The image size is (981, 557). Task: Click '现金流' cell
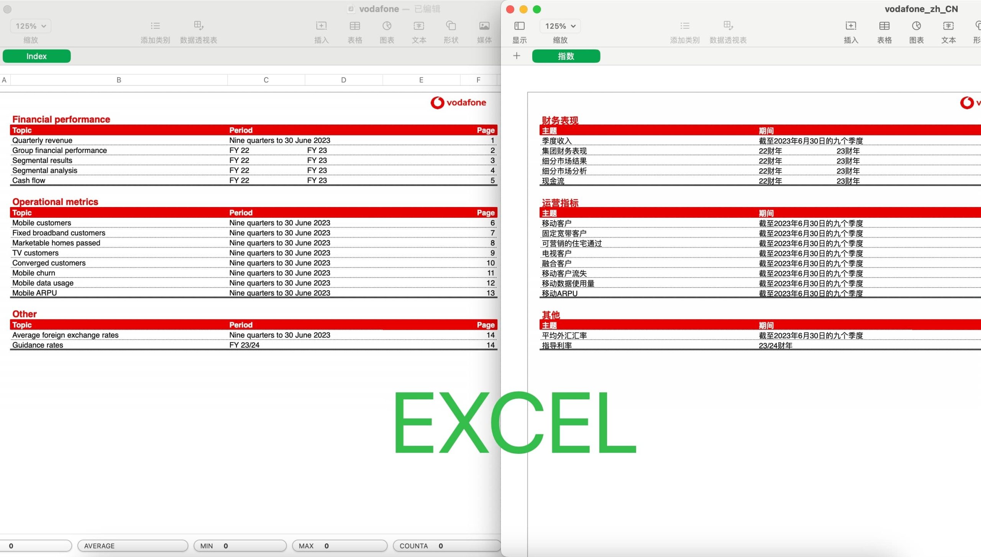click(553, 181)
